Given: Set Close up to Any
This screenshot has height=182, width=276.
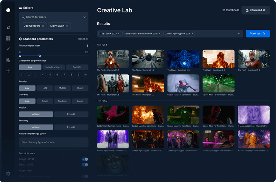Looking at the screenshot, I should tap(27, 101).
